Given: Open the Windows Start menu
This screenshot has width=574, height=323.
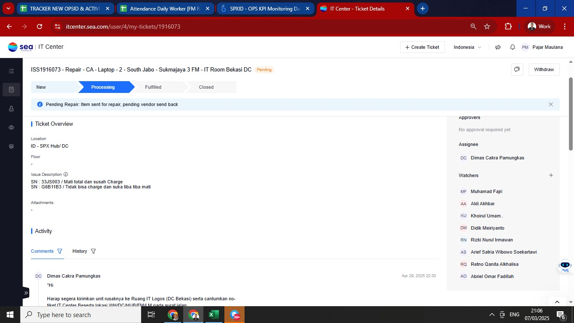Looking at the screenshot, I should click(10, 315).
